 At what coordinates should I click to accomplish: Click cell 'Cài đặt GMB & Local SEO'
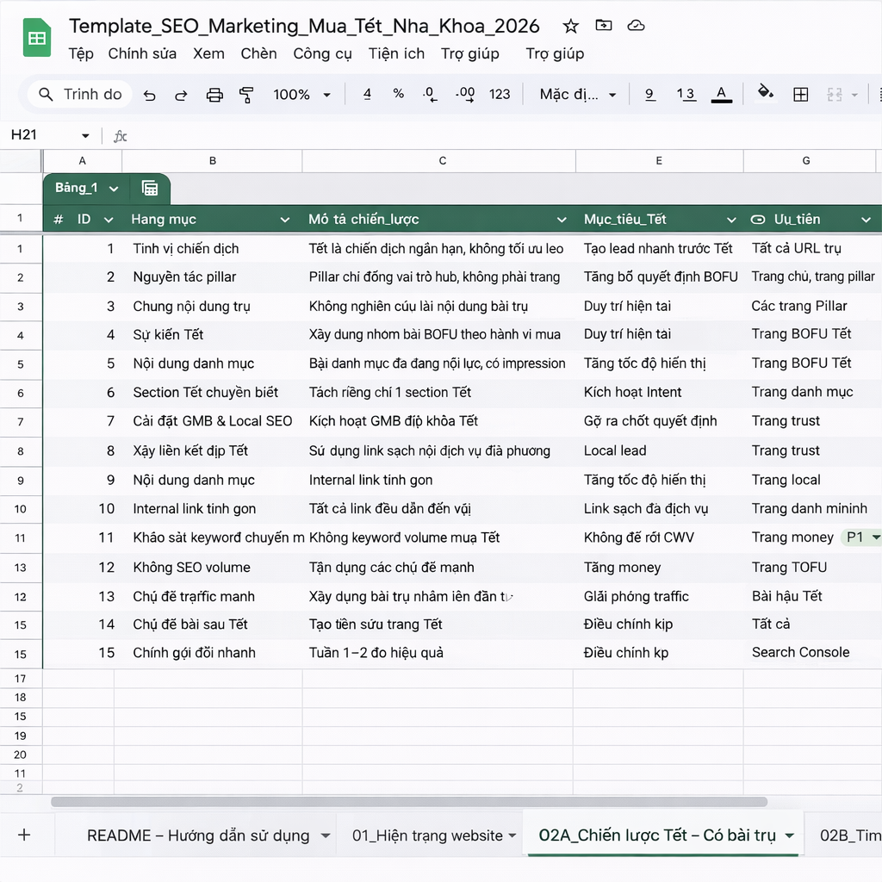213,421
